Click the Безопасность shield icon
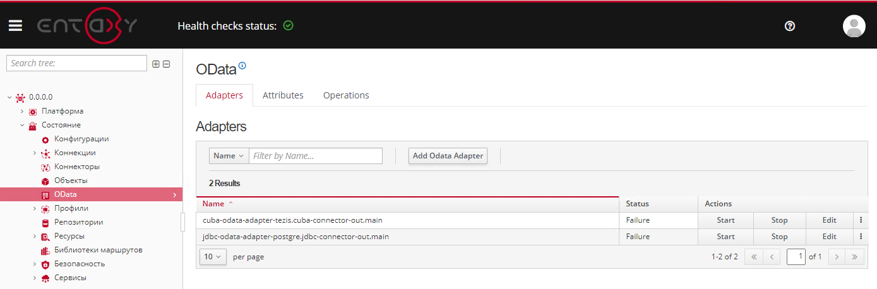The height and width of the screenshot is (289, 877). [x=45, y=264]
